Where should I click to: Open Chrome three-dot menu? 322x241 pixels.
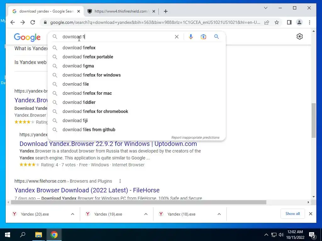click(309, 22)
